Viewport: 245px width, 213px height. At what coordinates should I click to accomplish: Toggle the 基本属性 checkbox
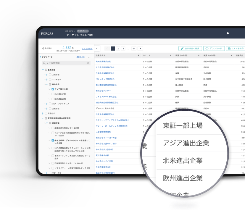pyautogui.click(x=46, y=70)
